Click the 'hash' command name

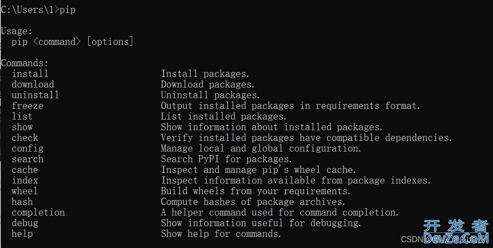pos(22,202)
